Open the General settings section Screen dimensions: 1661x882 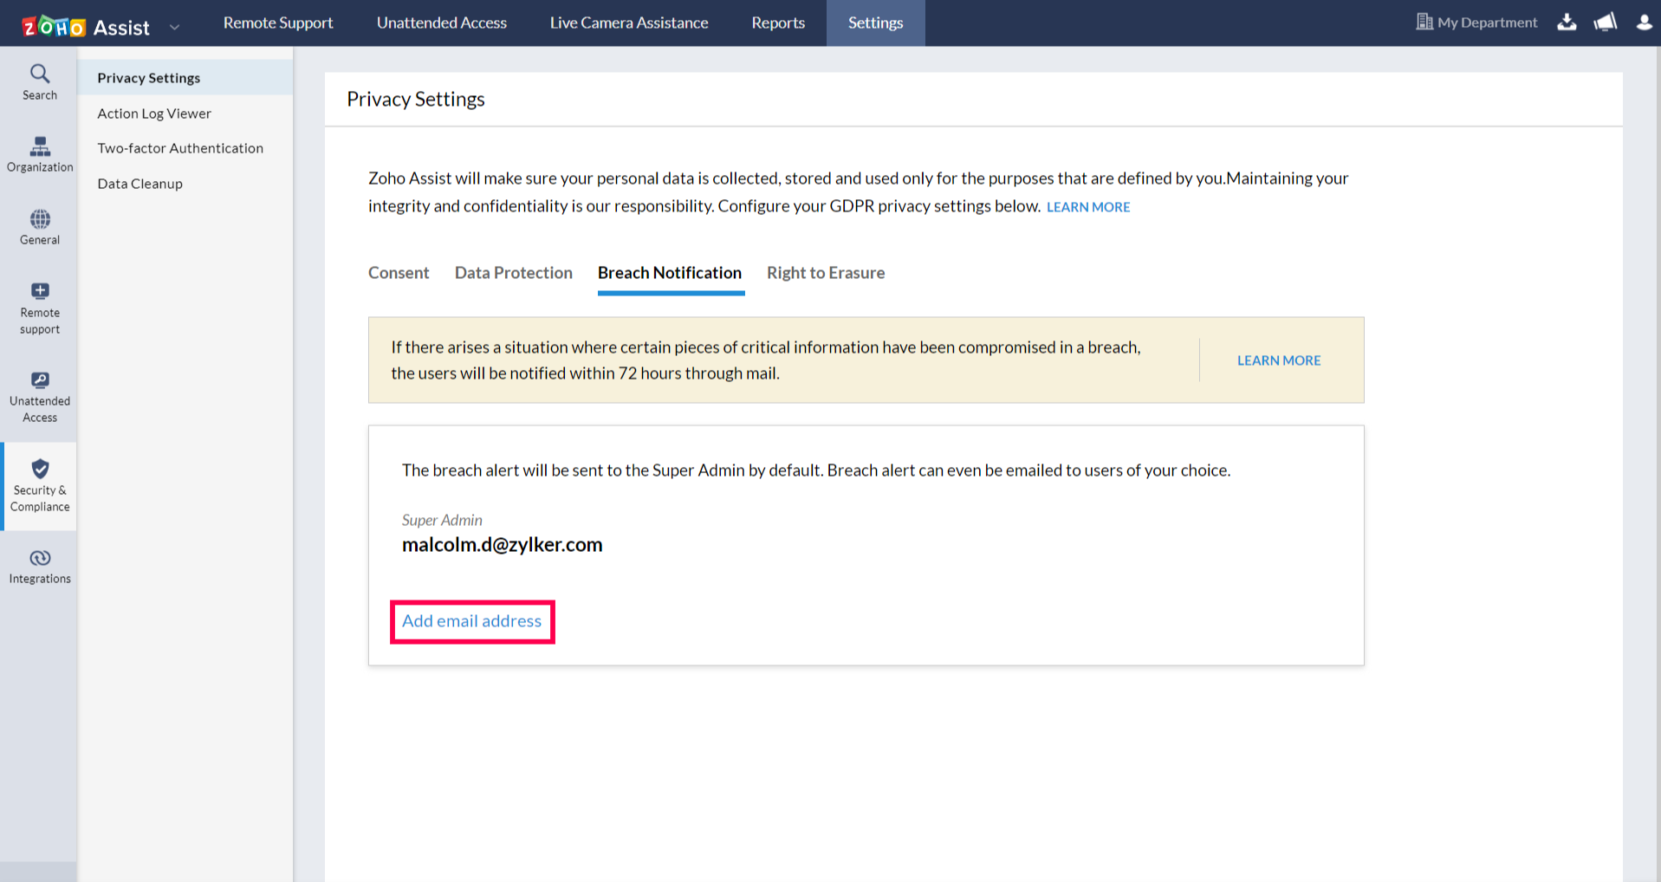click(x=39, y=226)
